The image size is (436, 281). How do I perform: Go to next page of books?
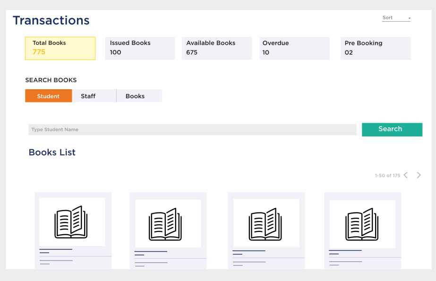[419, 175]
